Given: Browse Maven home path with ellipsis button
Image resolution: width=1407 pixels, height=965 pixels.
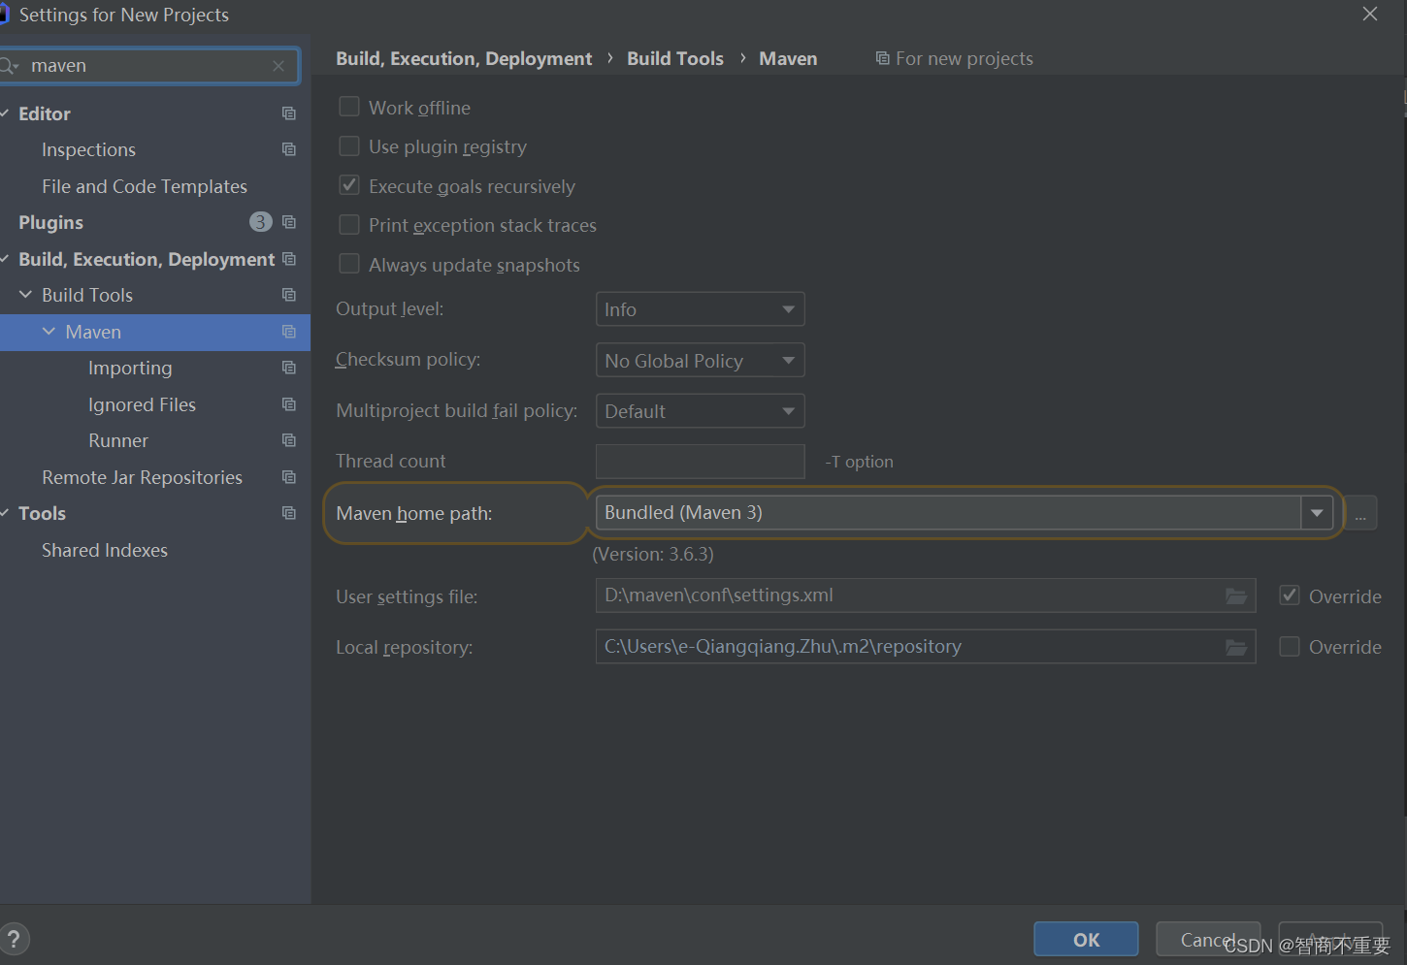Looking at the screenshot, I should click(1360, 513).
